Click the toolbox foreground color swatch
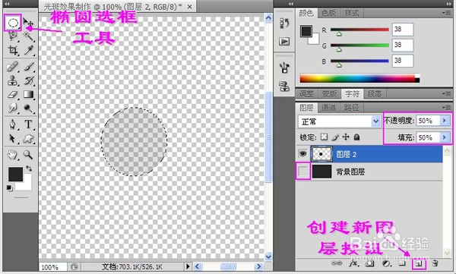 [15, 174]
